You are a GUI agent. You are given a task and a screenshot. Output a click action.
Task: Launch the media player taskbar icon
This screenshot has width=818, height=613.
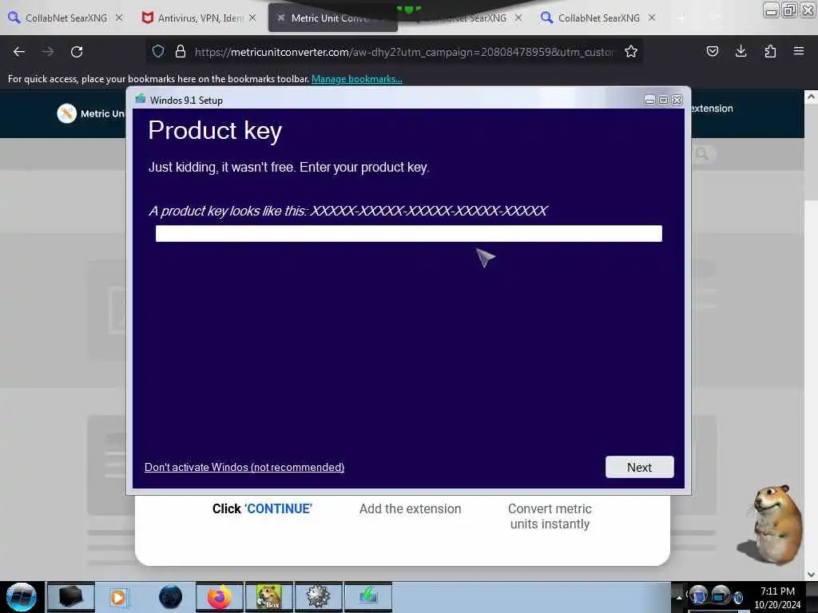coord(118,597)
